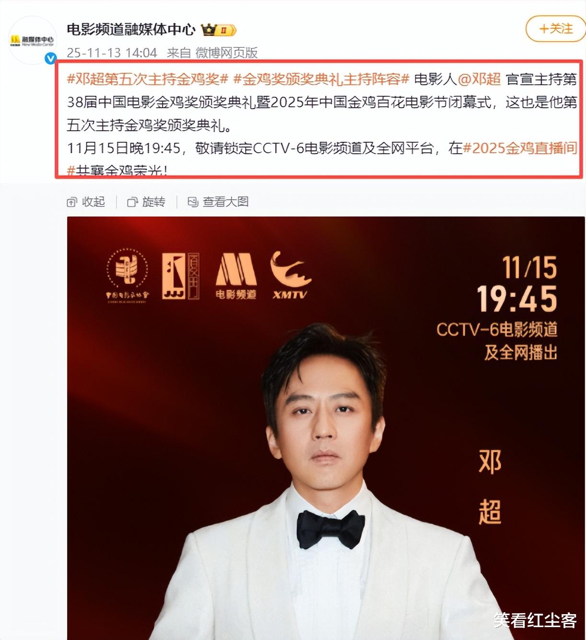Image resolution: width=586 pixels, height=640 pixels.
Task: Click the 旋转 rotate image icon
Action: click(132, 202)
